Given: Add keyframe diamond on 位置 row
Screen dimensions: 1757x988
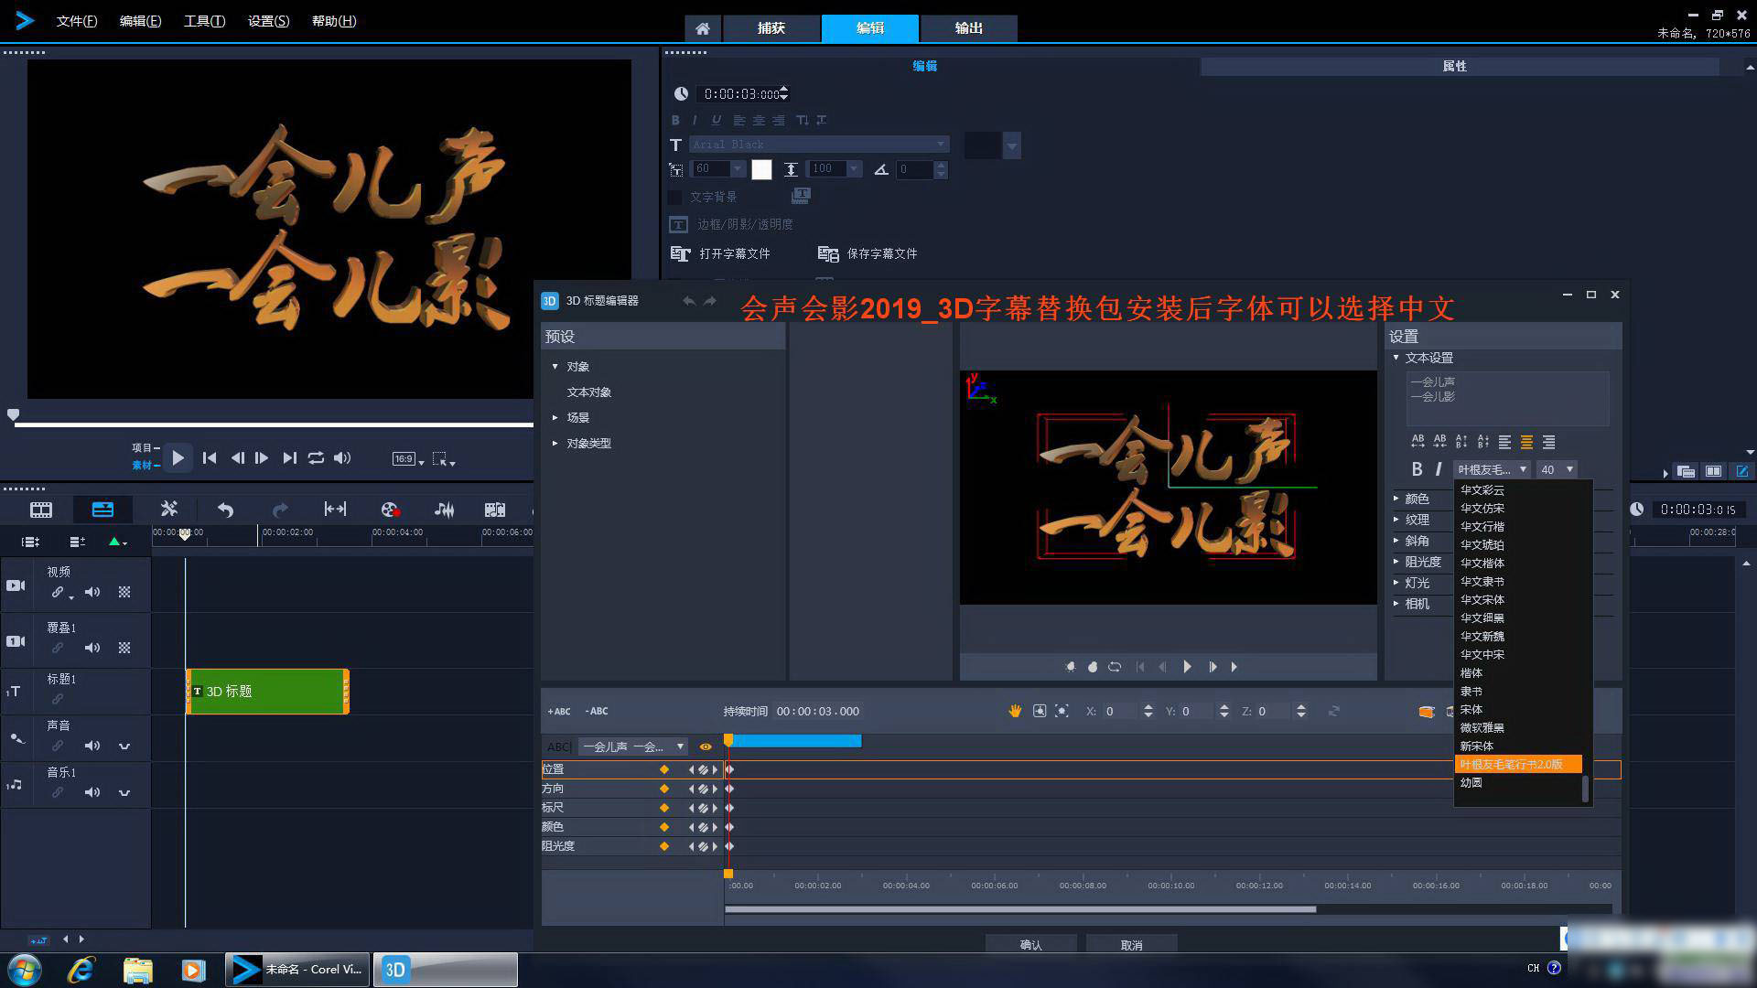Looking at the screenshot, I should (664, 770).
